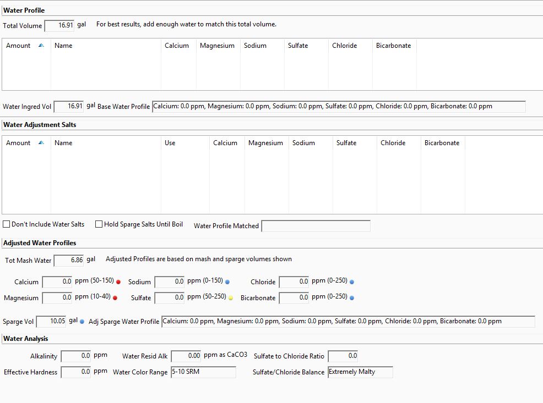Click red status dot next to Calcium
543x403 pixels.
(x=118, y=282)
